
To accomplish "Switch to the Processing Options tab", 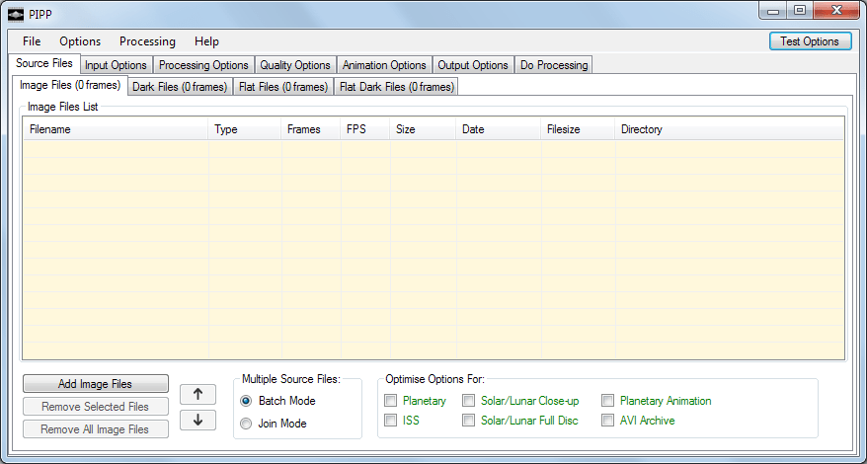I will [x=203, y=65].
